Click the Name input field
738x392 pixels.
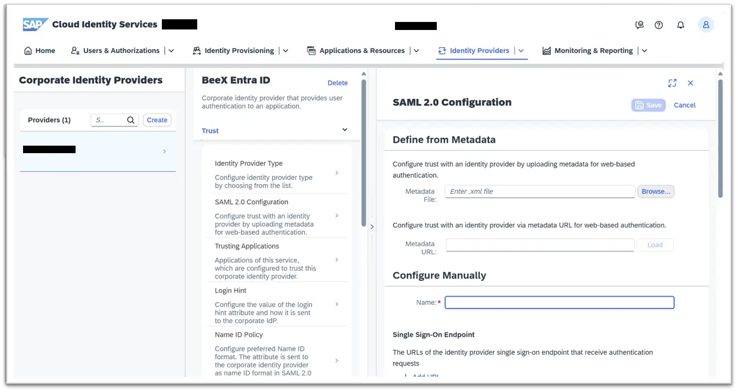pos(560,303)
